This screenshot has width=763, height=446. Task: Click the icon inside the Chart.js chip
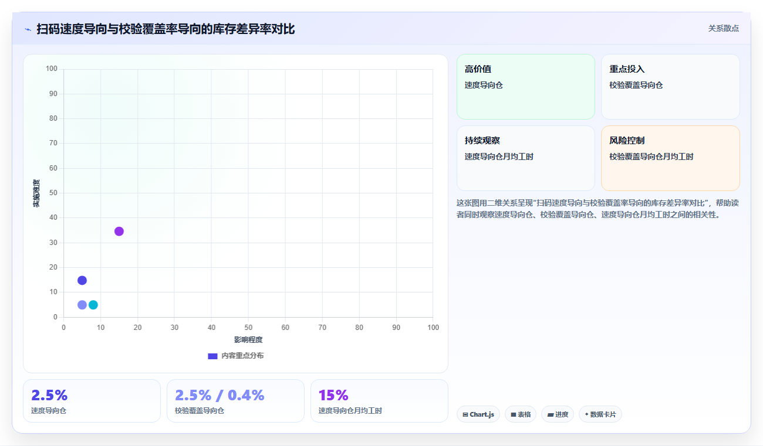pos(465,414)
